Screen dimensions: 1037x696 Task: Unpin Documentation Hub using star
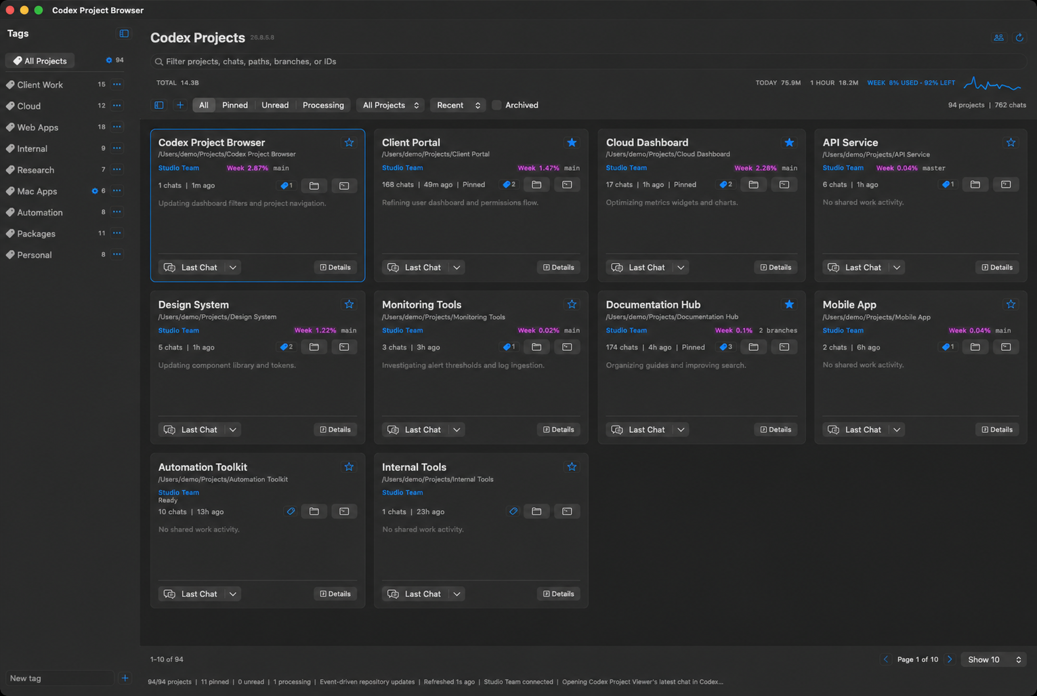789,304
